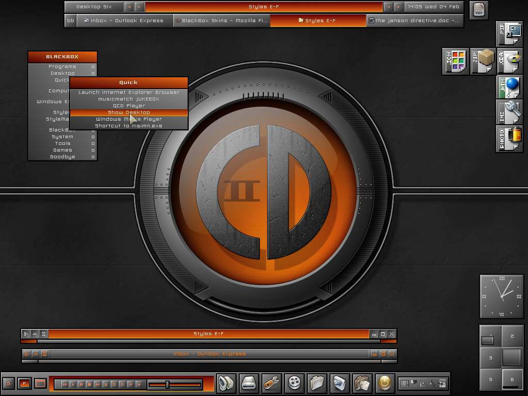Switch to workspace 6 in pager

pyautogui.click(x=512, y=379)
